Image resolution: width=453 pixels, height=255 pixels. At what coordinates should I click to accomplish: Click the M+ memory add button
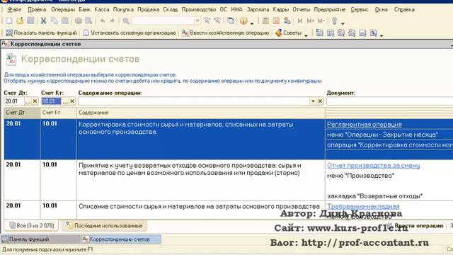point(310,21)
